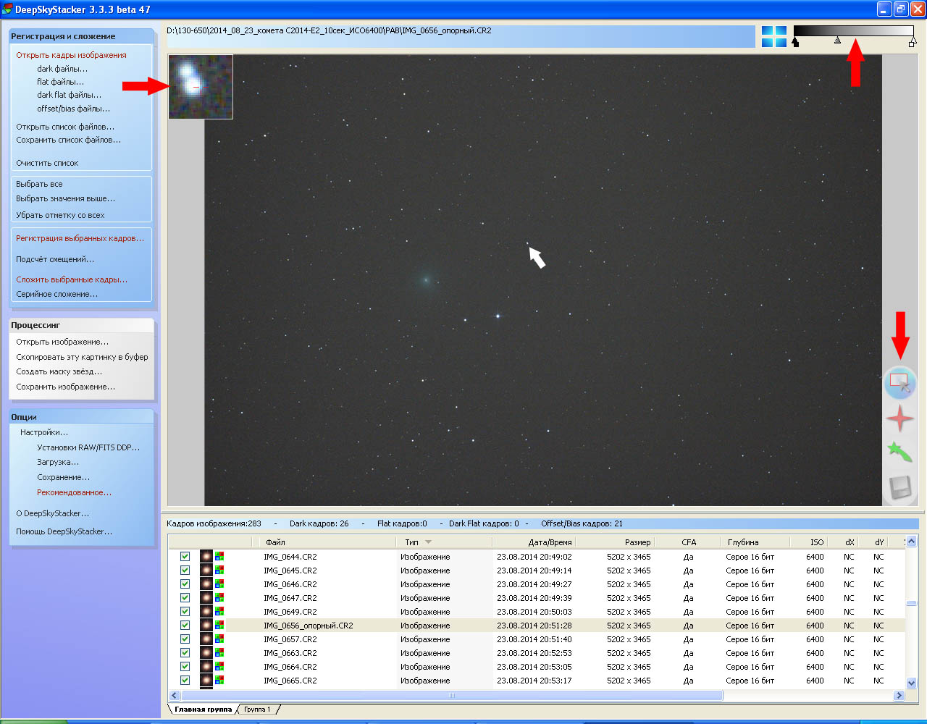Select the rectangle selection mode tool
The height and width of the screenshot is (724, 927).
point(899,382)
